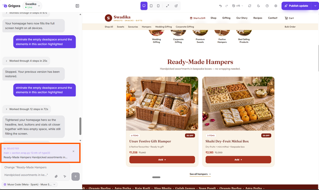Viewport: 319px width, 190px height.
Task: Click Corporate Gifting circle label
Action: tap(178, 41)
